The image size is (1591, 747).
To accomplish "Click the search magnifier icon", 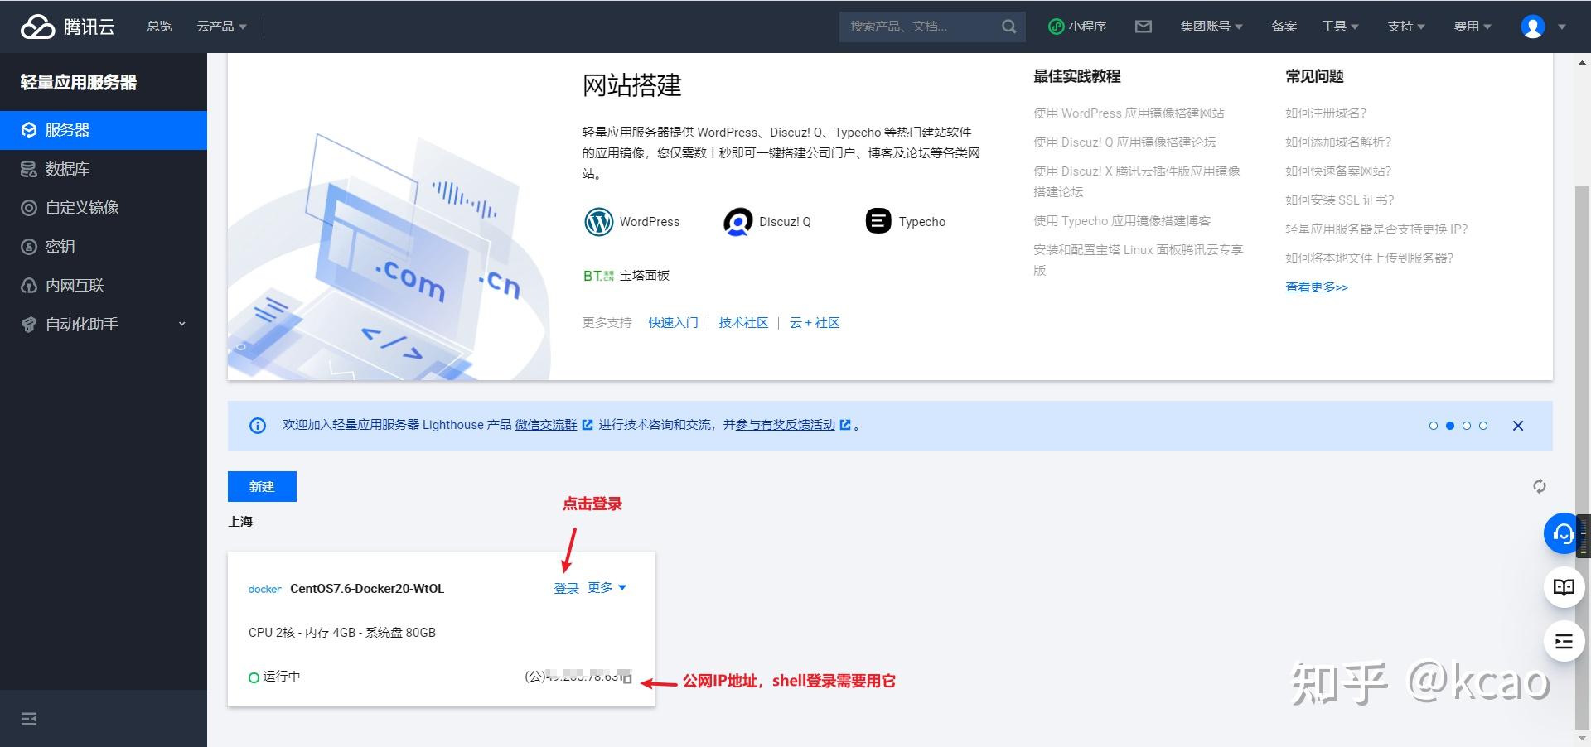I will pyautogui.click(x=1008, y=27).
